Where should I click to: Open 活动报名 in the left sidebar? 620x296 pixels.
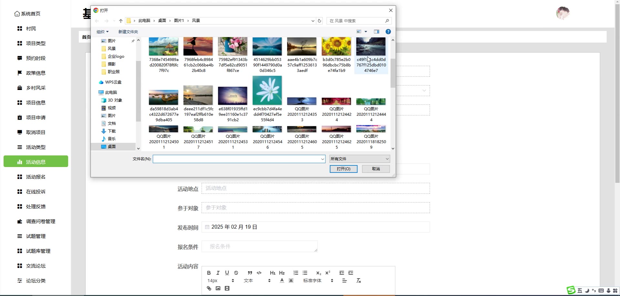pos(36,177)
